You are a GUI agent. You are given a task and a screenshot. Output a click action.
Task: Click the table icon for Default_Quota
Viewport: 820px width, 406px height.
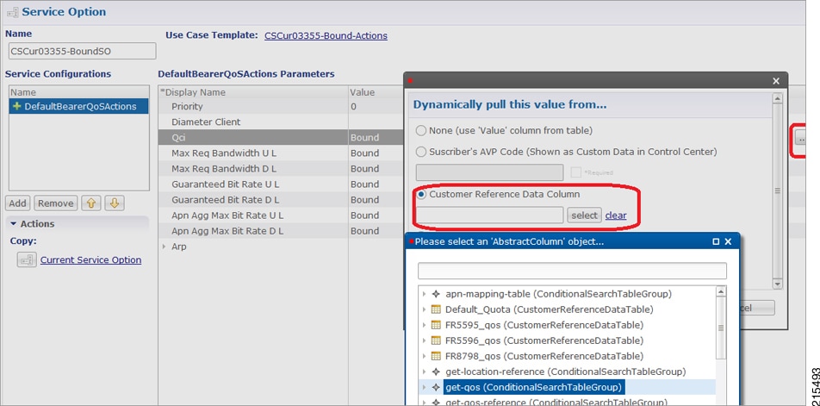pos(436,309)
